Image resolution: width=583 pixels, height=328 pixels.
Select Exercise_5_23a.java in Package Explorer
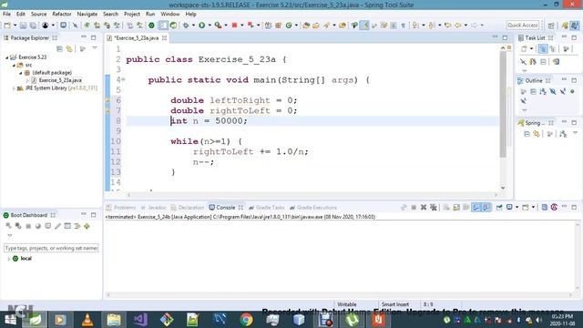coord(60,80)
